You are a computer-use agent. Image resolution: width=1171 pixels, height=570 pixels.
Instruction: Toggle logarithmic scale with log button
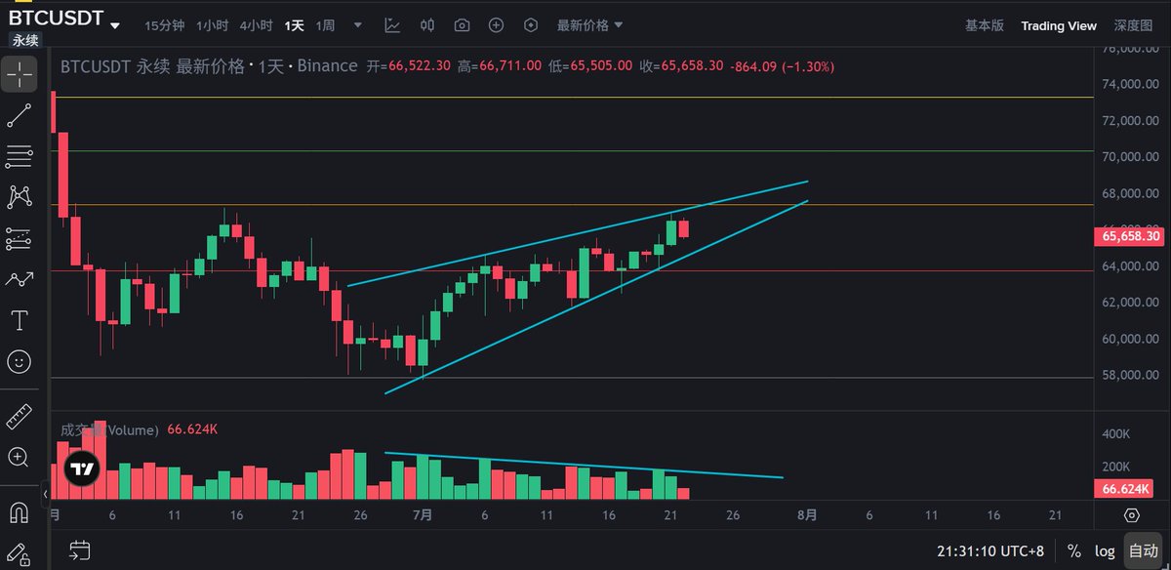[x=1104, y=550]
